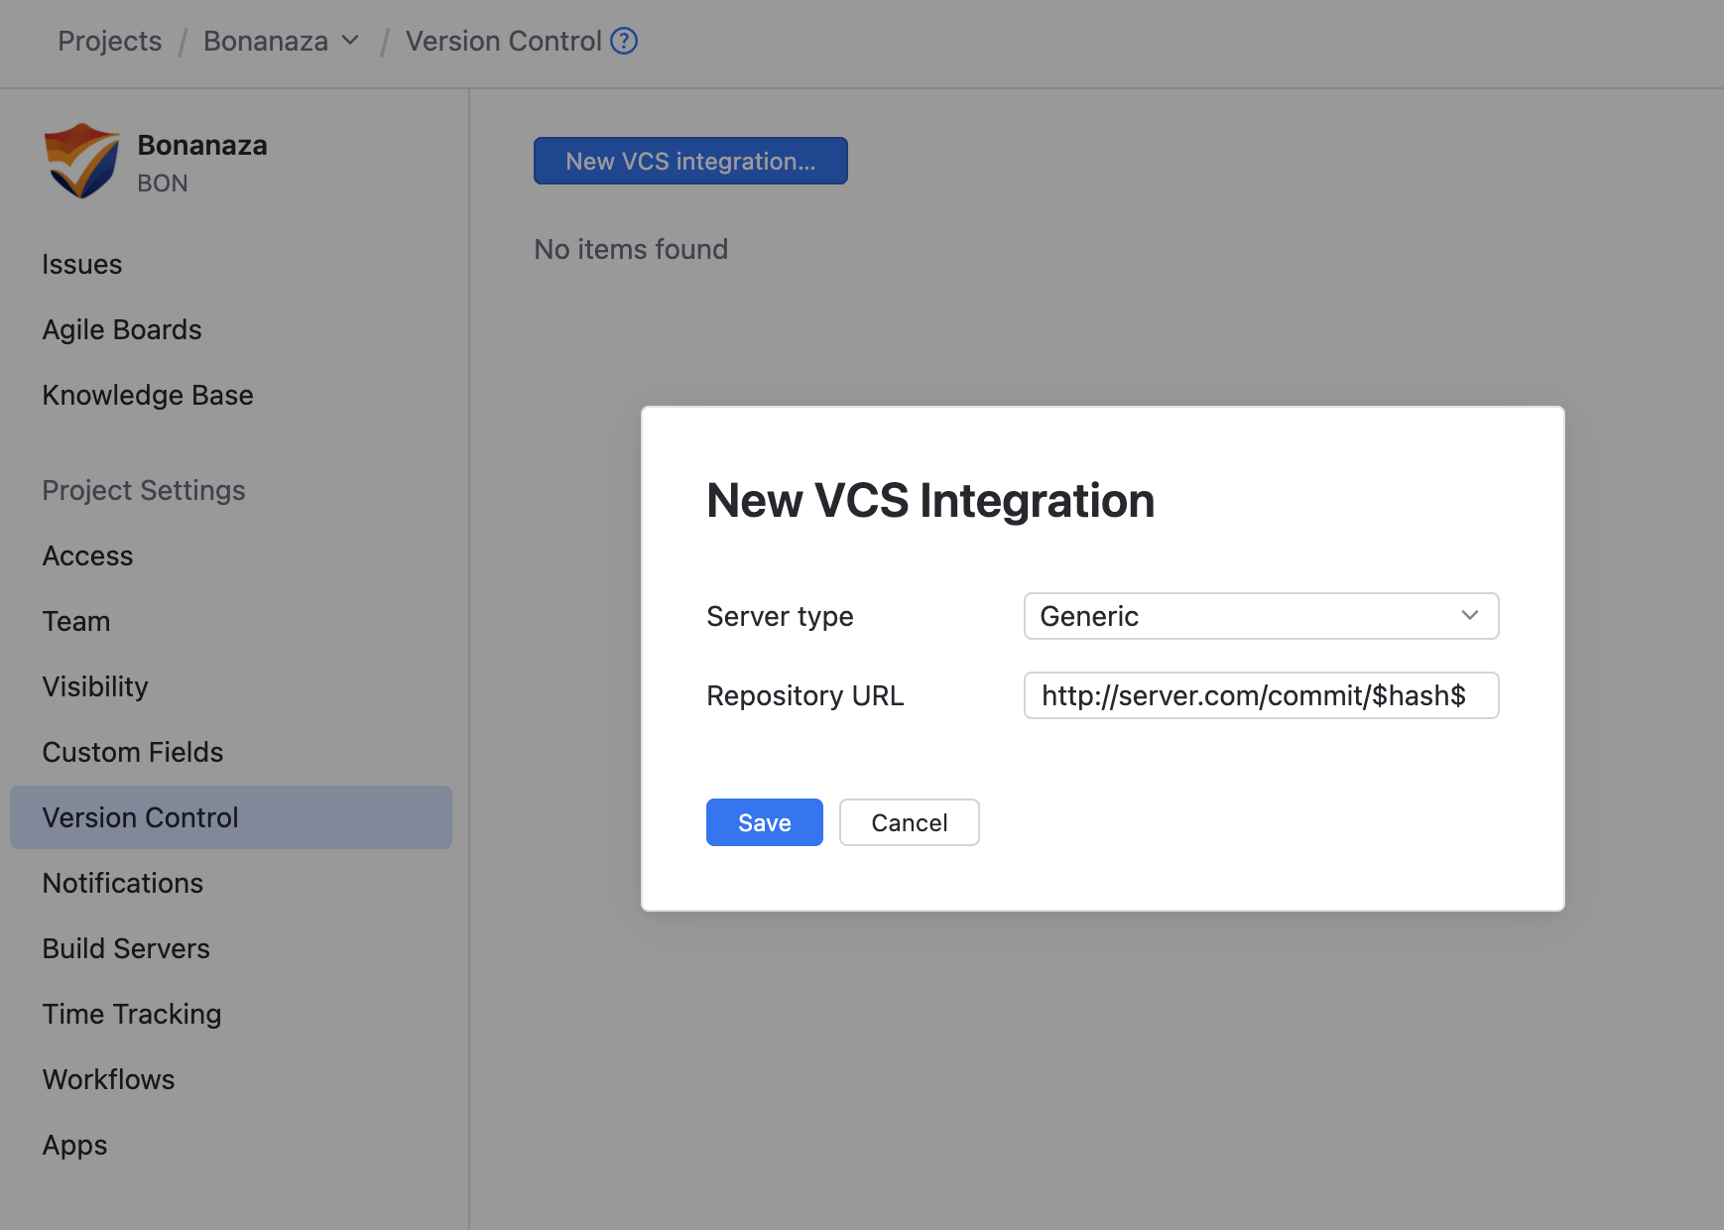The height and width of the screenshot is (1230, 1724).
Task: Open the Workflows section
Action: point(108,1079)
